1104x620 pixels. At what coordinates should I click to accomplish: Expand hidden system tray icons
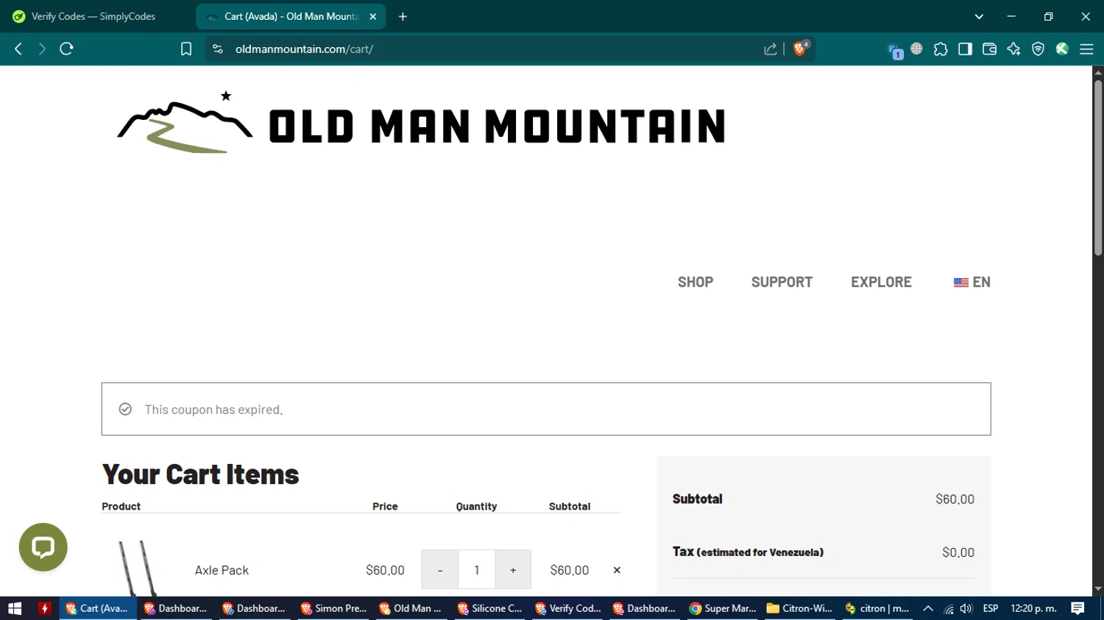tap(928, 608)
